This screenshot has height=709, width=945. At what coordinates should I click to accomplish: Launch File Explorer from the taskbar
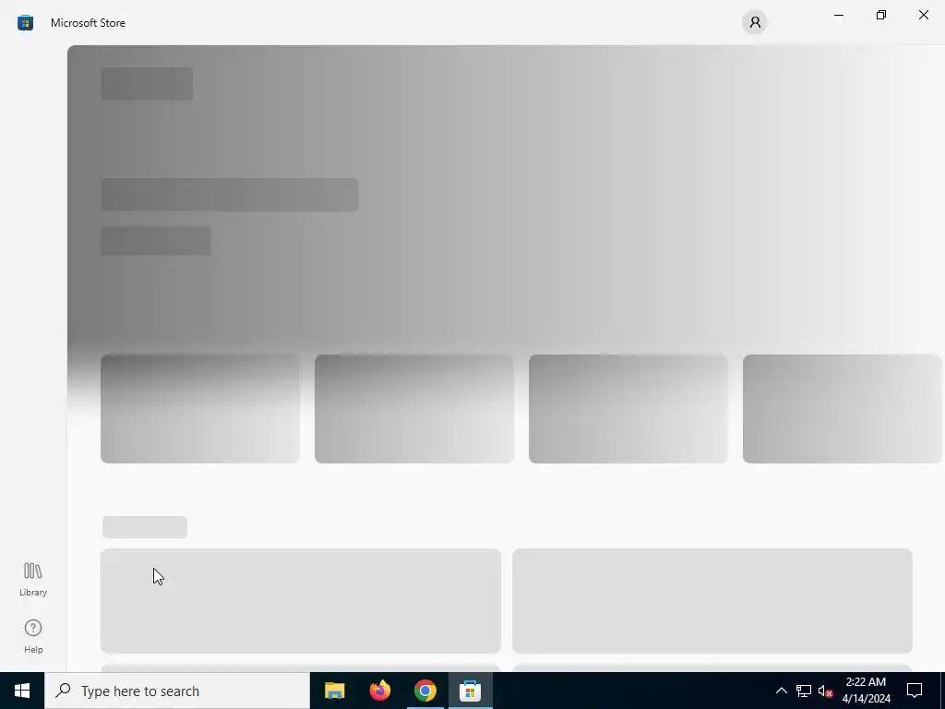(334, 691)
